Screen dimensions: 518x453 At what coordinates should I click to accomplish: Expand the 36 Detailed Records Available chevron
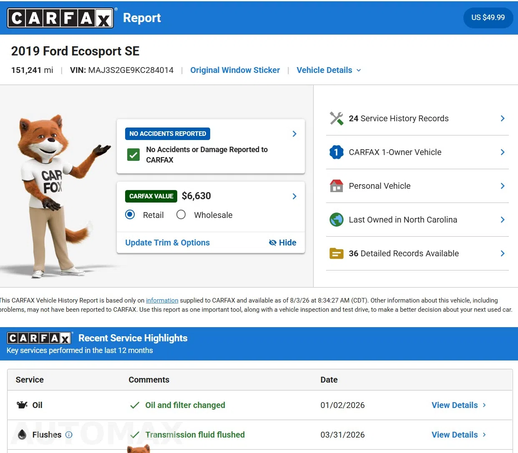(503, 253)
